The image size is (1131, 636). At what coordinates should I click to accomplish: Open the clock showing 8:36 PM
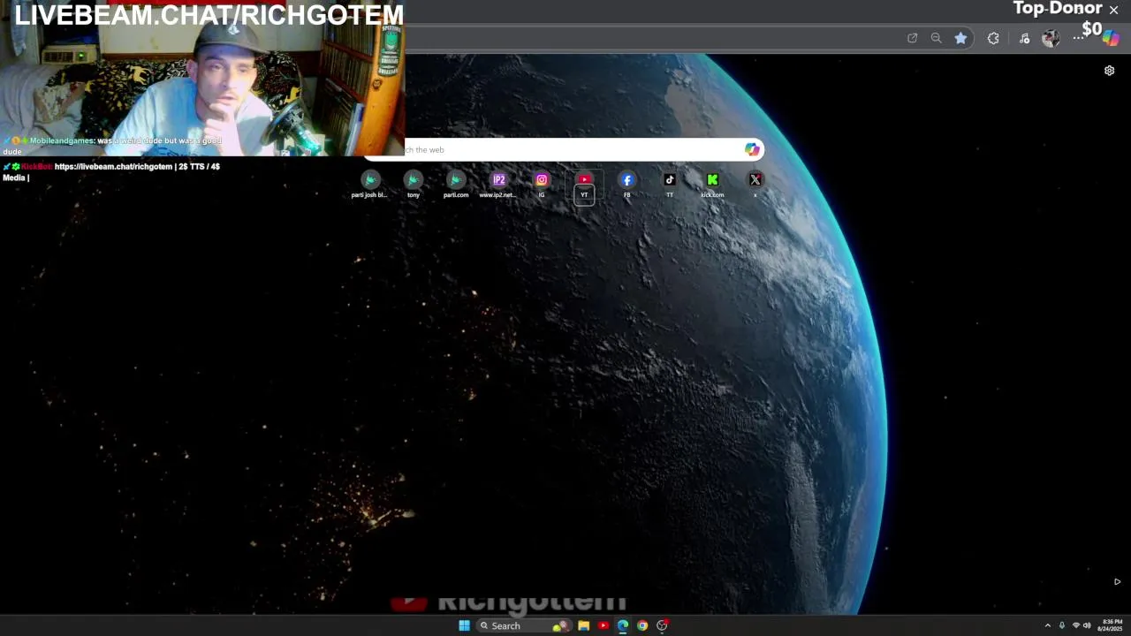(1112, 625)
